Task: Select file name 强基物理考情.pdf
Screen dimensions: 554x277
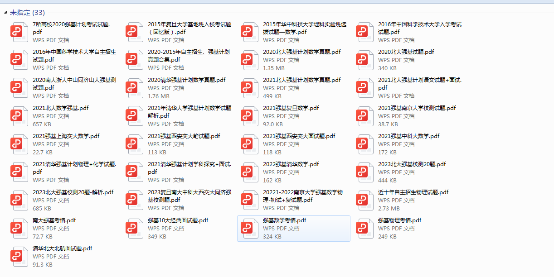Action: [400, 220]
